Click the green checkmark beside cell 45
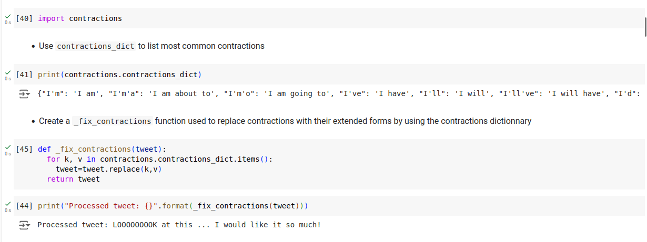Image resolution: width=647 pixels, height=242 pixels. point(7,148)
